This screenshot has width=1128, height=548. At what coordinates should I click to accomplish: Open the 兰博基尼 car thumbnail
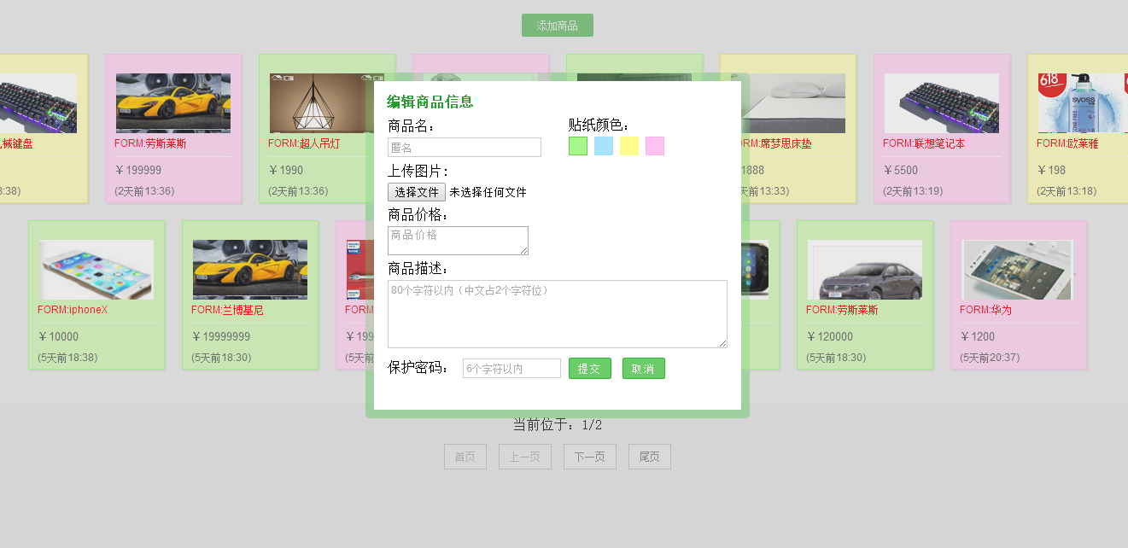click(x=250, y=269)
